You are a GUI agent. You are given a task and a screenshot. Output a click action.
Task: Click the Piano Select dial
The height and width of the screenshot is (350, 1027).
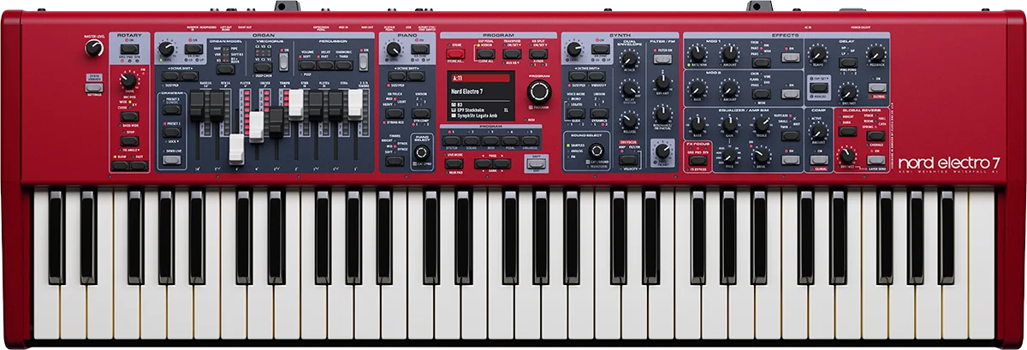[x=422, y=152]
